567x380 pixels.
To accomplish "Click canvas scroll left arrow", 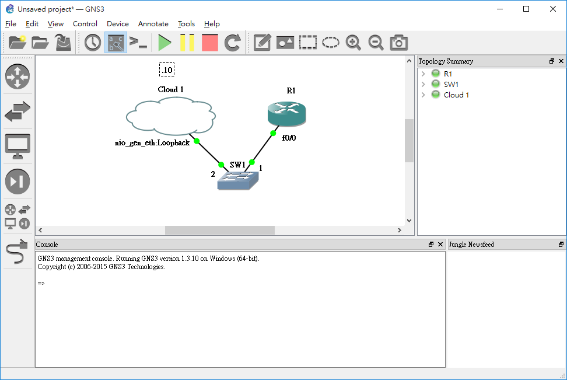I will (40, 230).
